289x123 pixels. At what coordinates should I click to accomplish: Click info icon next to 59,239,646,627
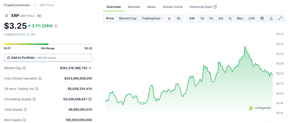click(x=90, y=99)
